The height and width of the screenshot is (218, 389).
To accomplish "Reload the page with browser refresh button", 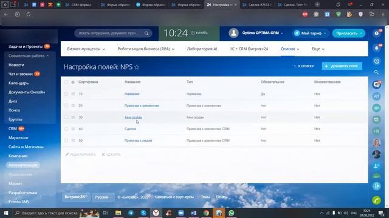I will [x=29, y=15].
